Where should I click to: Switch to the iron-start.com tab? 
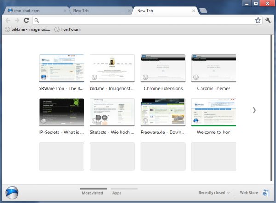pyautogui.click(x=36, y=11)
